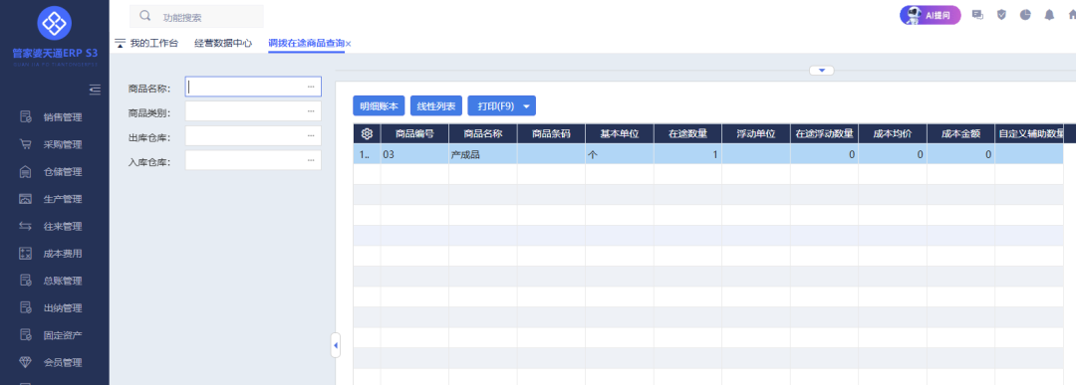The image size is (1076, 385).
Task: Open 仓储管理 module in sidebar
Action: click(54, 172)
